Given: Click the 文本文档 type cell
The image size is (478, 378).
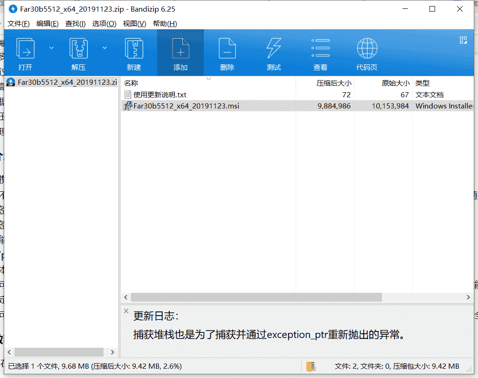Looking at the screenshot, I should 430,94.
